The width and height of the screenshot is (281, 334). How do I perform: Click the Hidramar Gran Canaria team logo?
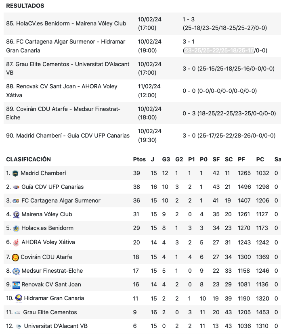(x=18, y=299)
